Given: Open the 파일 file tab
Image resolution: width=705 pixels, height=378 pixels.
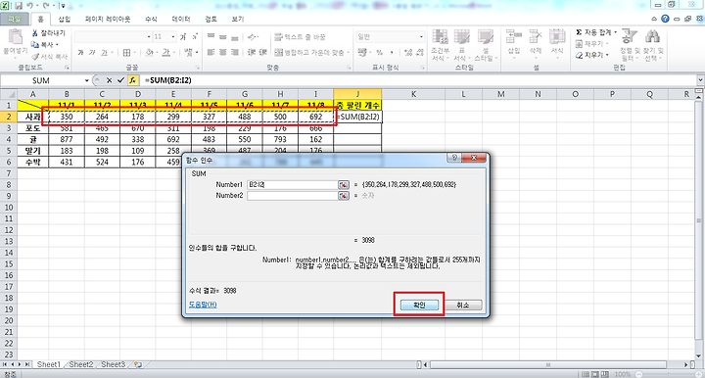Looking at the screenshot, I should pos(15,20).
